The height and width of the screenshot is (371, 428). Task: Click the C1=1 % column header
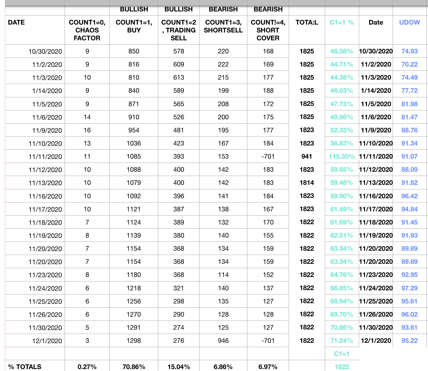(x=342, y=22)
